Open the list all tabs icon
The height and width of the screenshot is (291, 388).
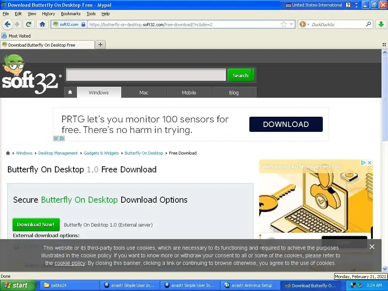[384, 45]
